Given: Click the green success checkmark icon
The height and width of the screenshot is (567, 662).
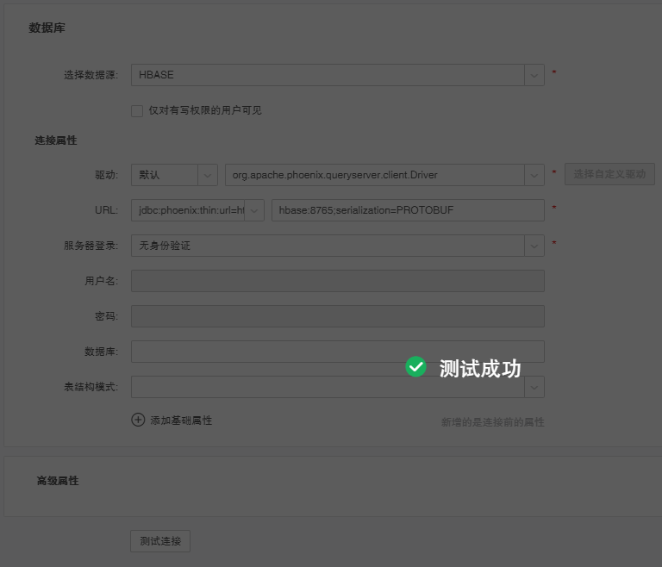Looking at the screenshot, I should click(415, 367).
